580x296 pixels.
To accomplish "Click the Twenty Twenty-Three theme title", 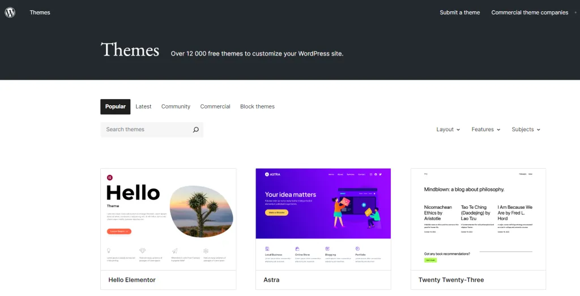I will pos(451,280).
